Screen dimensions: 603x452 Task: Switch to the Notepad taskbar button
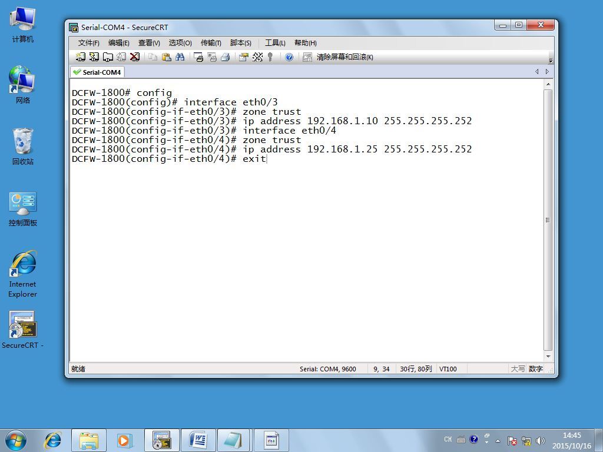pyautogui.click(x=234, y=440)
